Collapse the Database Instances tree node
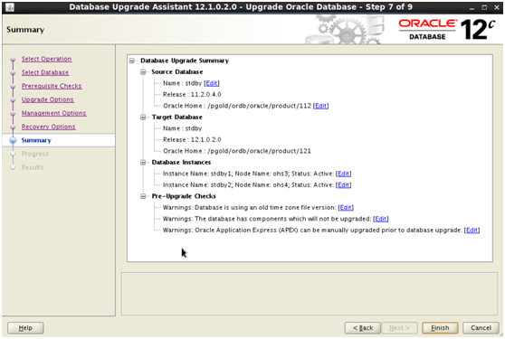The image size is (505, 339). (143, 162)
